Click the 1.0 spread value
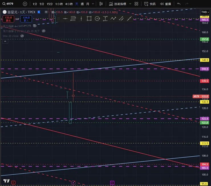 click(x=17, y=19)
